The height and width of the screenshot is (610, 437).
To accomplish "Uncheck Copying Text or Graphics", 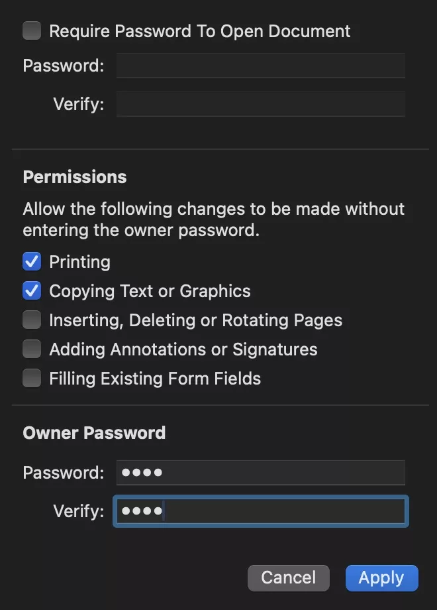I will pos(31,290).
